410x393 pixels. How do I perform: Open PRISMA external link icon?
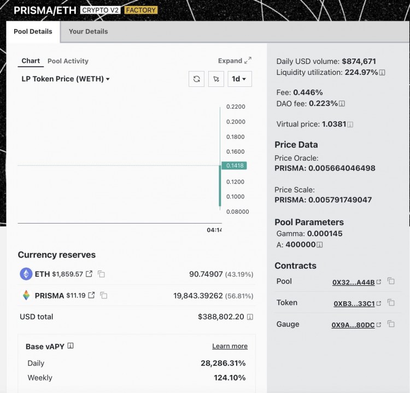[x=91, y=295]
